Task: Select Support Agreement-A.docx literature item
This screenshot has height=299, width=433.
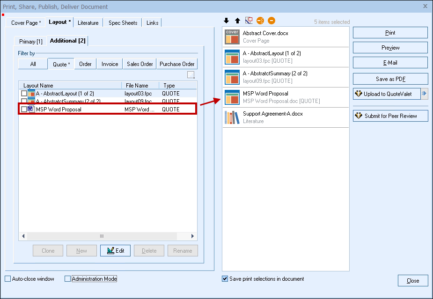Action: [x=286, y=117]
